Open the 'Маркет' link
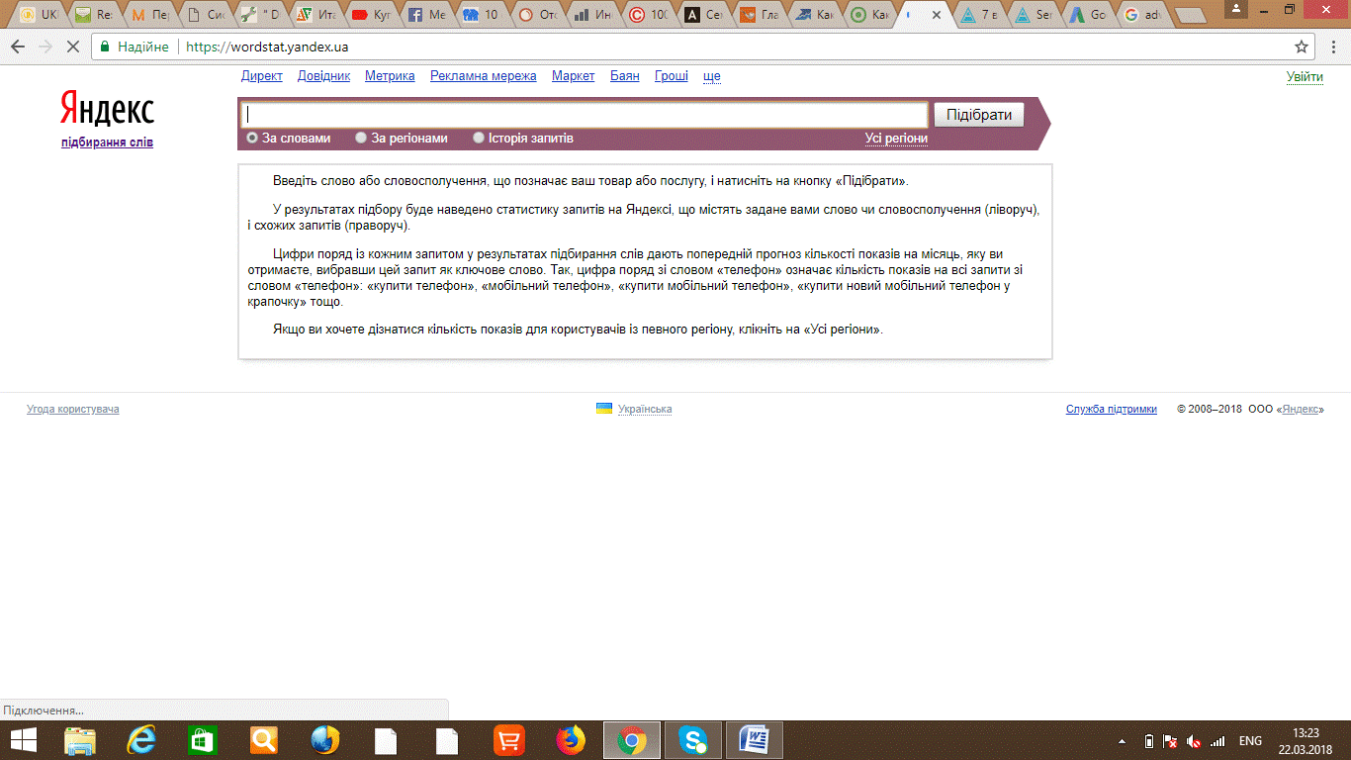Screen dimensions: 1351x760 click(574, 76)
